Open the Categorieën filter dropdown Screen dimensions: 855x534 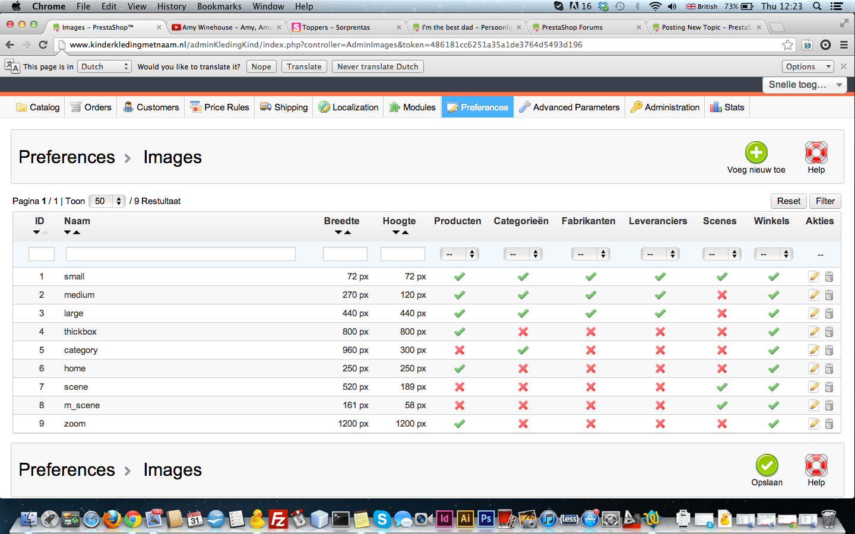(x=523, y=254)
